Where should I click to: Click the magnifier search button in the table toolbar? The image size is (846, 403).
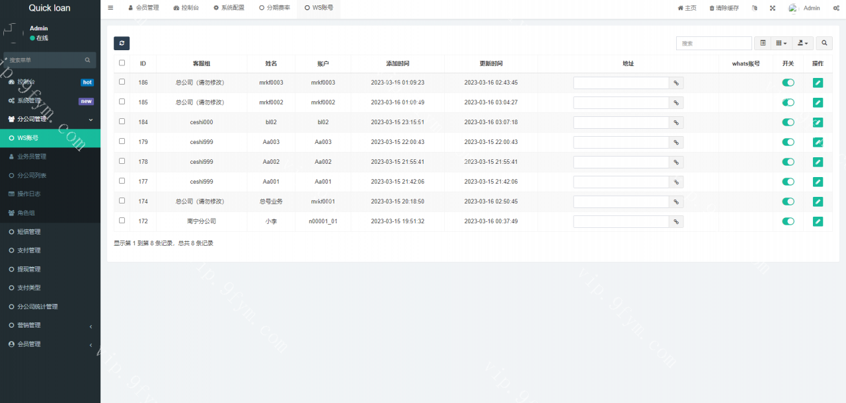(x=824, y=43)
